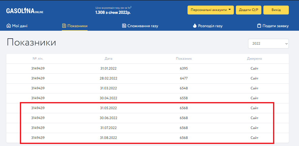Click the 6568 reading in the 31.08.2022 row

click(x=184, y=138)
